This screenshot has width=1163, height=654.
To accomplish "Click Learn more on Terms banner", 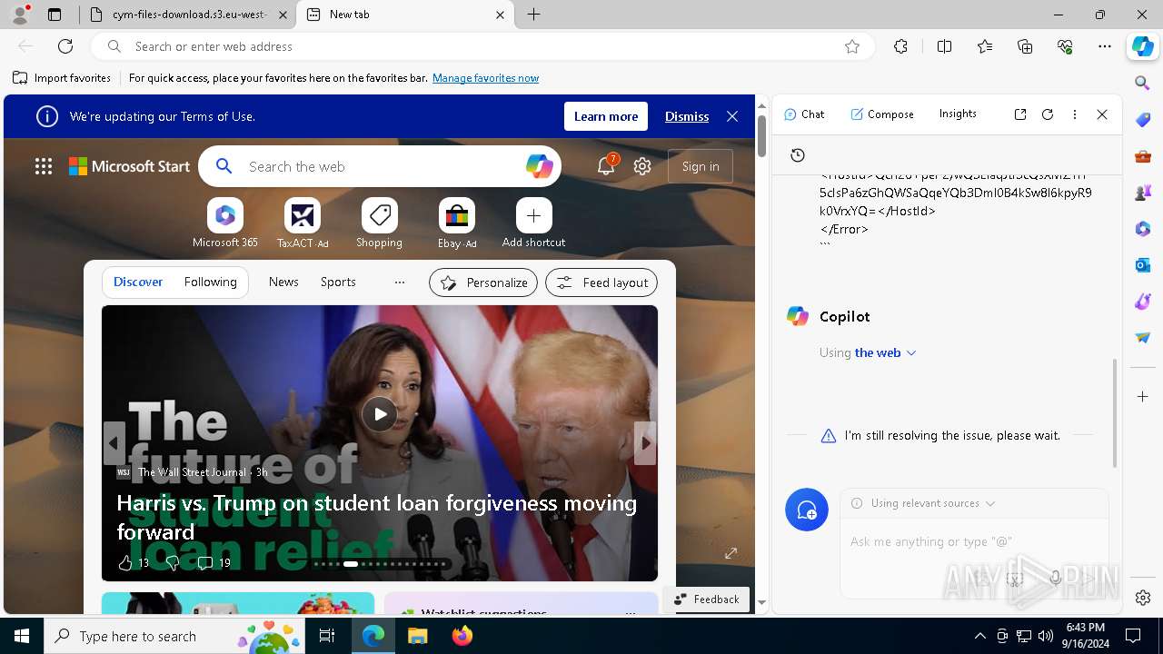I will 605,116.
